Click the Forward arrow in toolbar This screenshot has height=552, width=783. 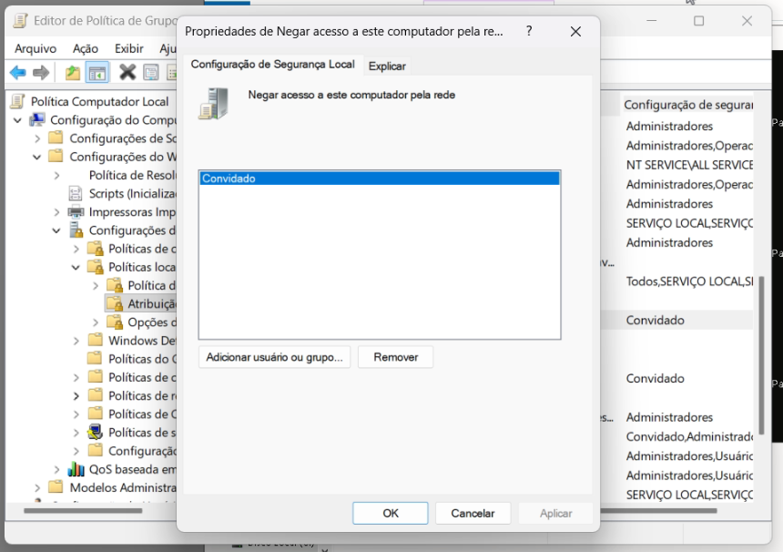pyautogui.click(x=40, y=72)
